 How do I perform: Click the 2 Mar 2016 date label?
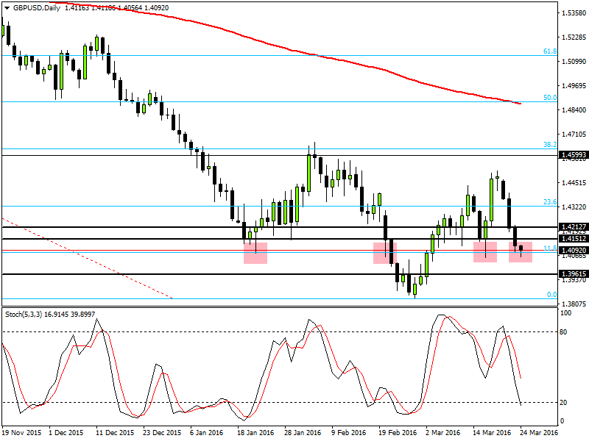[443, 433]
